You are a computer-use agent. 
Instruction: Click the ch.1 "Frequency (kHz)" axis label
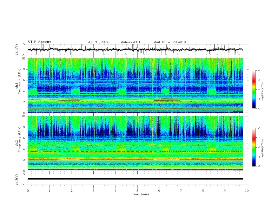click(20, 81)
